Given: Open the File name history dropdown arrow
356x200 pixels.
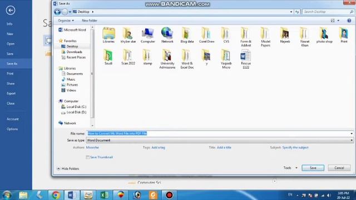Looking at the screenshot, I should 352,133.
